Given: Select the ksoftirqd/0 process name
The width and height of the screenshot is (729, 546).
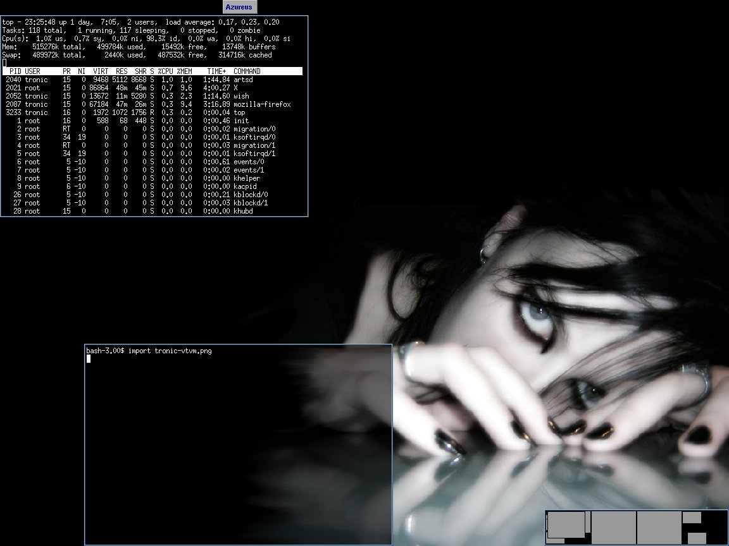Looking at the screenshot, I should coord(254,137).
